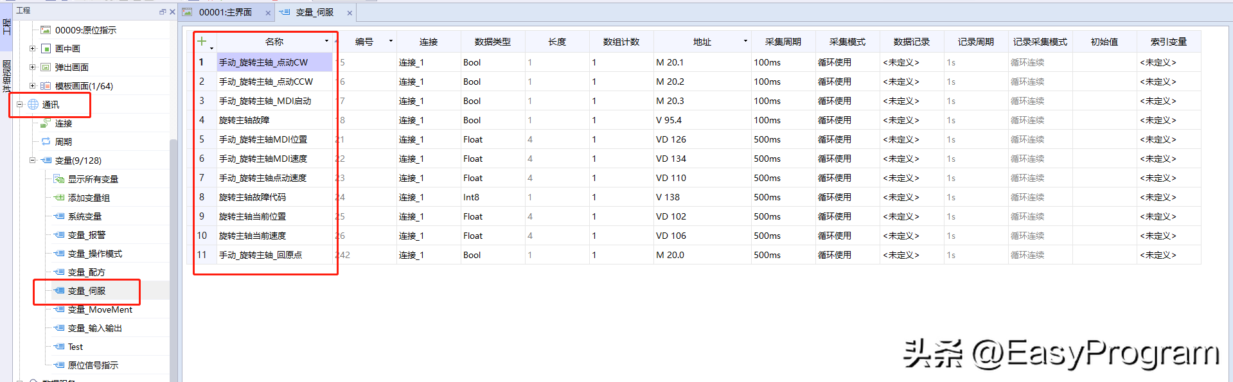Click the float-panel icon in 工程 header
This screenshot has height=382, width=1233.
tap(163, 12)
